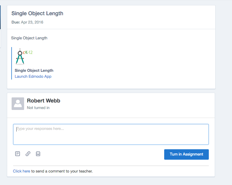Click the attach file icon below response box

(18, 154)
